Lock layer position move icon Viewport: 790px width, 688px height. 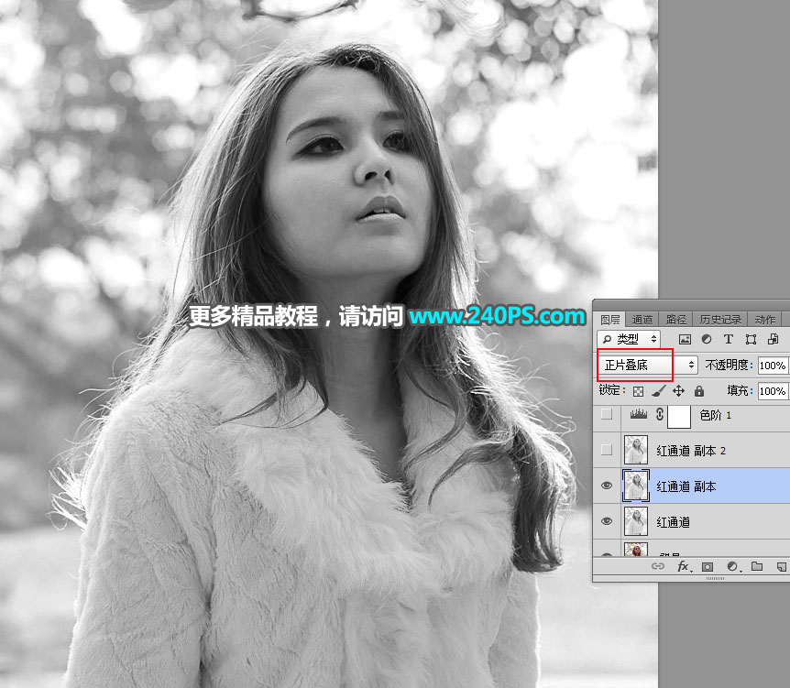pos(679,391)
